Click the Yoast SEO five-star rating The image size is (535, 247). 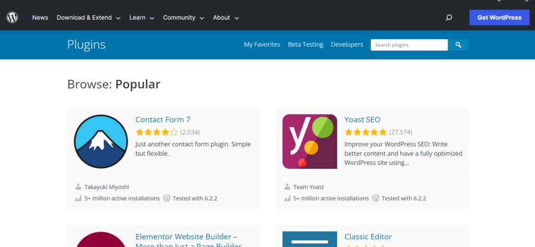[366, 132]
